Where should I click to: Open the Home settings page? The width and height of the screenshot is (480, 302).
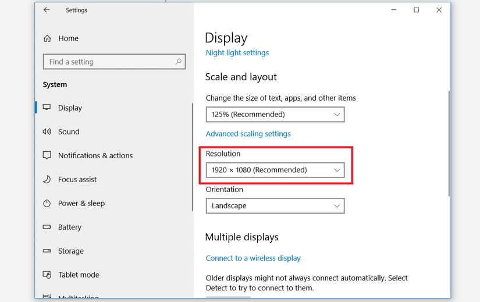68,38
